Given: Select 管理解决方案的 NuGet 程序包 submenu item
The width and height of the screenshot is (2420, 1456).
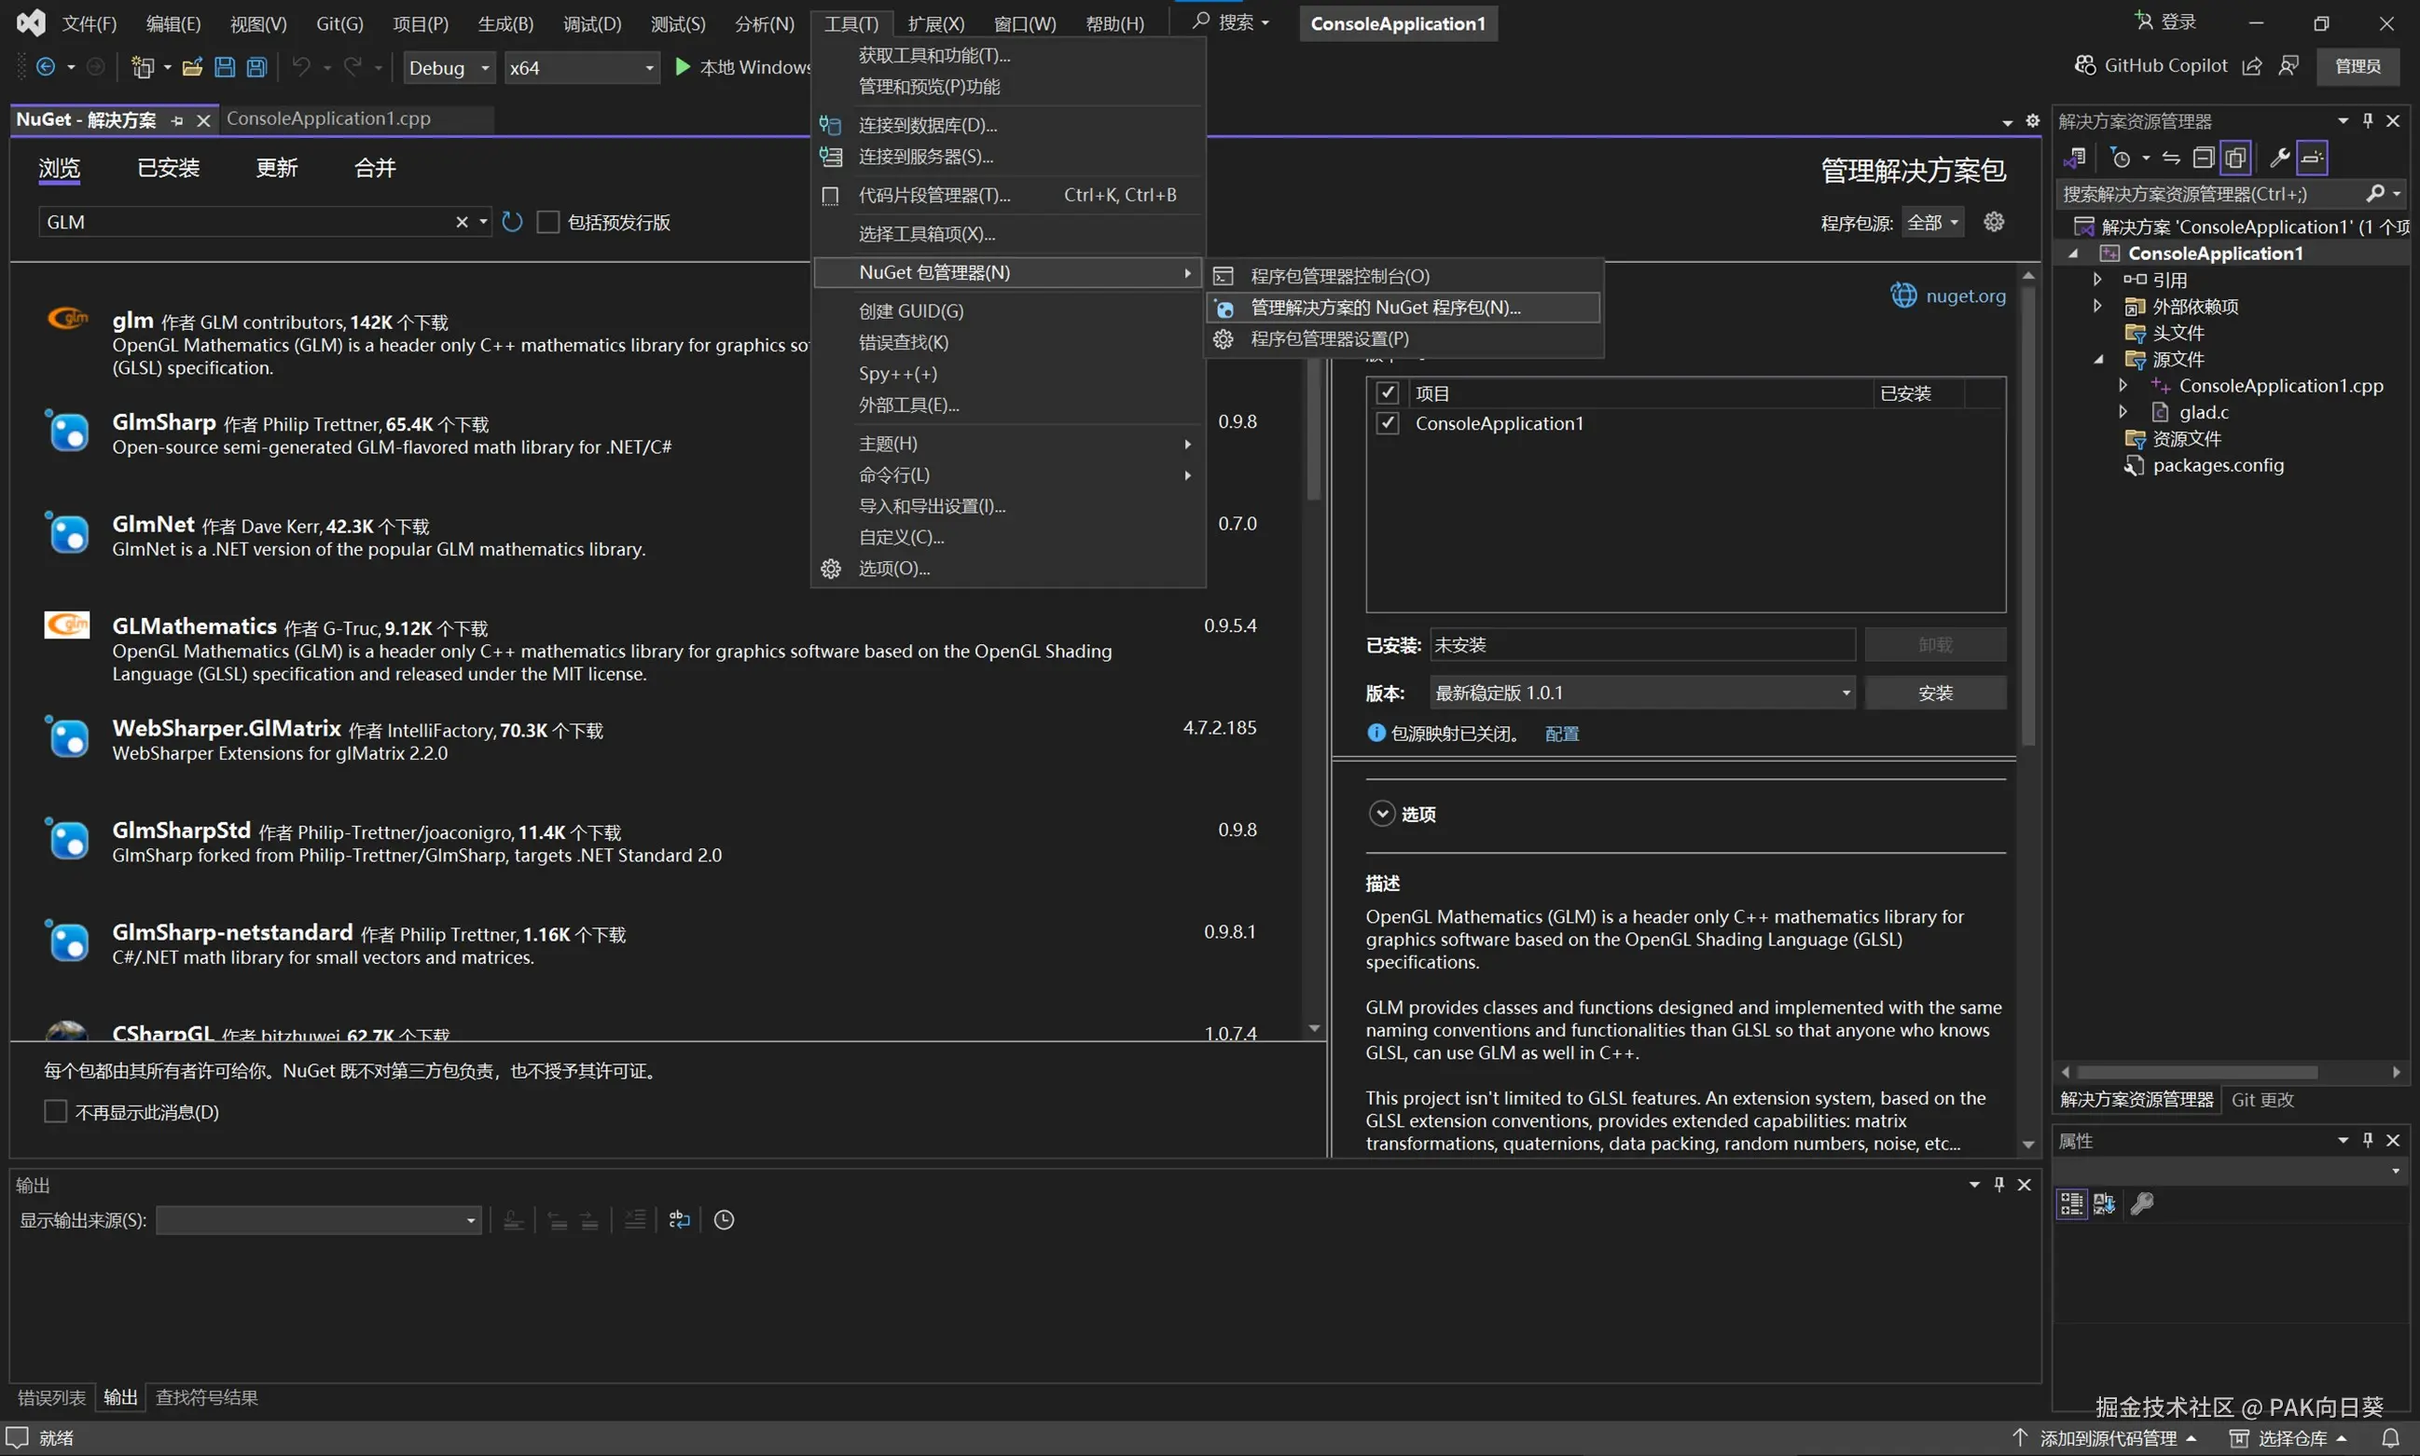Looking at the screenshot, I should (1385, 307).
